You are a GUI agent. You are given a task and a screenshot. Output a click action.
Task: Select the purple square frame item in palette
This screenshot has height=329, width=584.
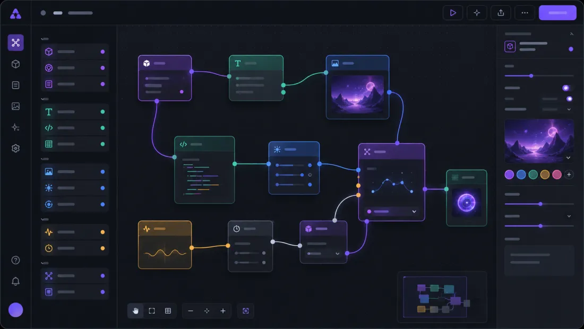pos(75,292)
